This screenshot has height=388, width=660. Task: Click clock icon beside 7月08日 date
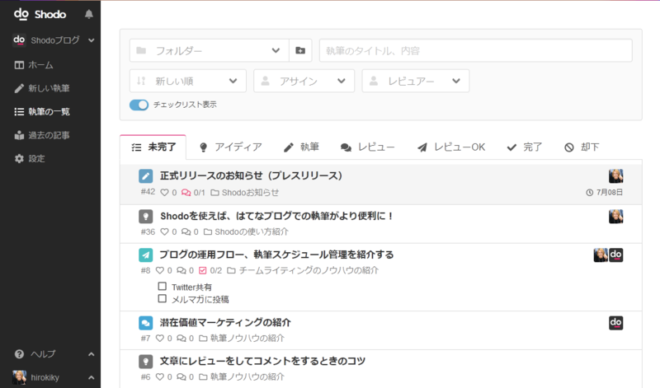click(x=590, y=193)
